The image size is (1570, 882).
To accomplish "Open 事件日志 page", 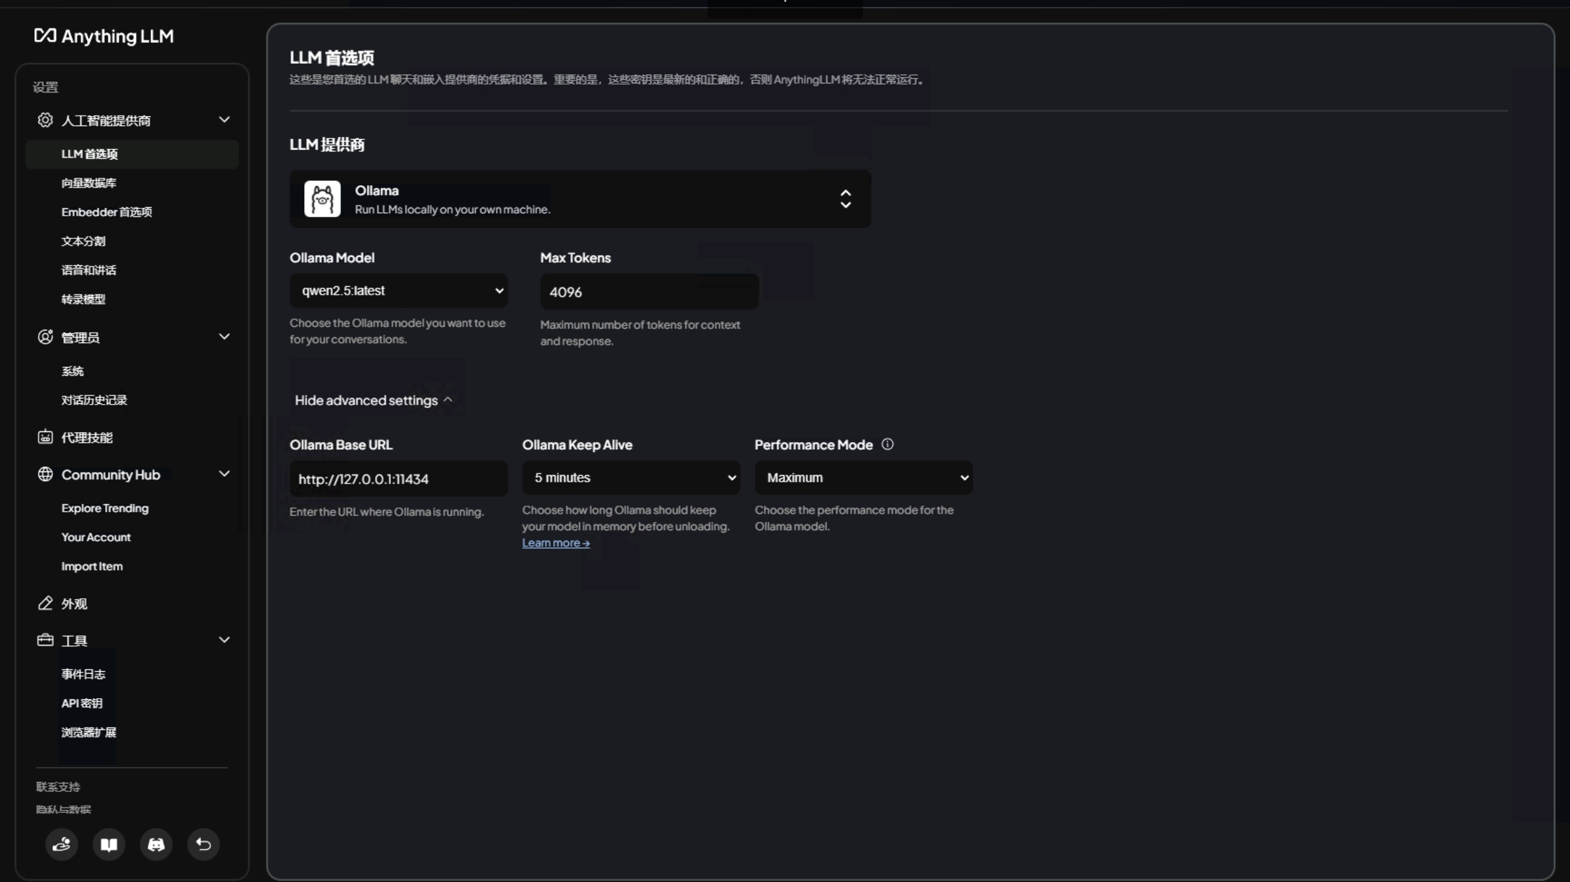I will 83,674.
